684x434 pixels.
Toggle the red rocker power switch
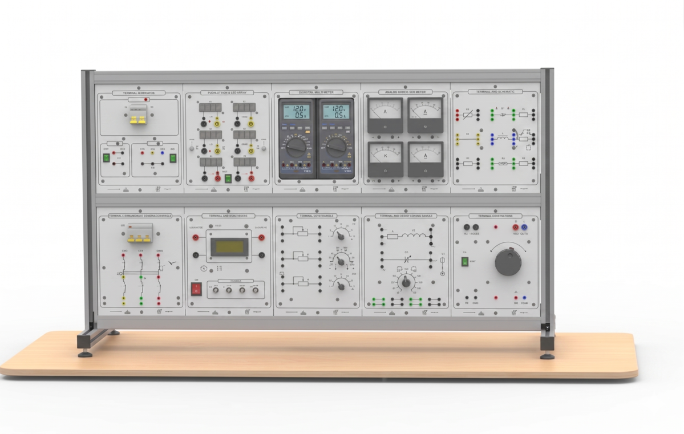click(196, 289)
